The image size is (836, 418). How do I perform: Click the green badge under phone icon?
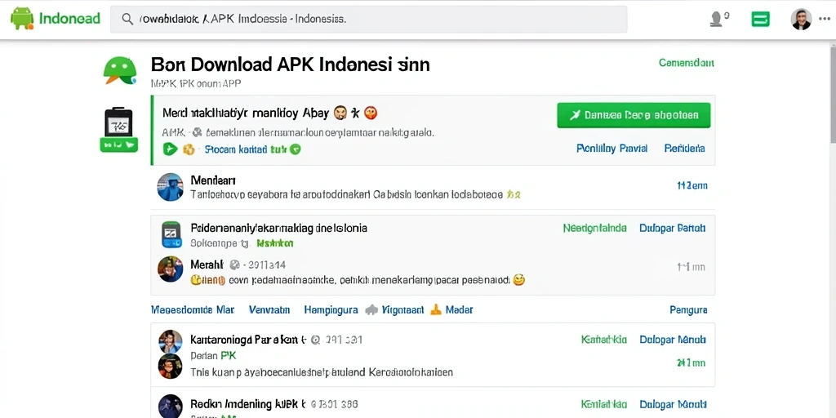pos(119,145)
